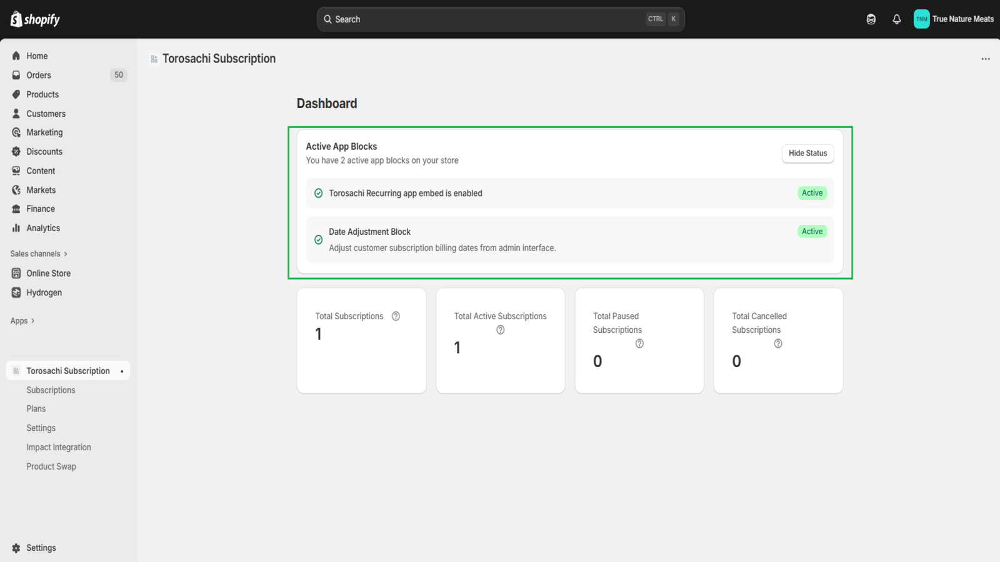The height and width of the screenshot is (562, 1000).
Task: Open the three-dot more actions menu
Action: point(986,59)
